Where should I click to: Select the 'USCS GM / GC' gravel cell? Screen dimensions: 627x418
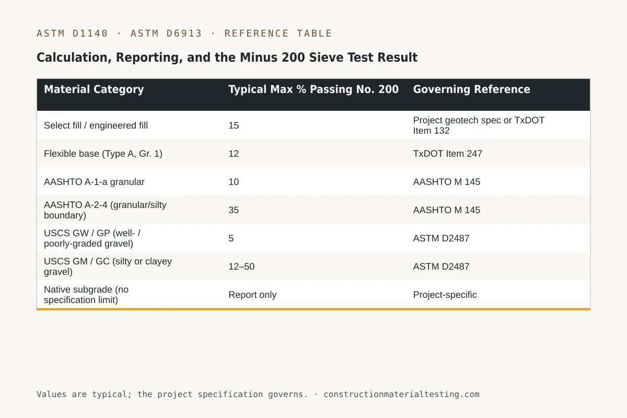click(x=108, y=266)
